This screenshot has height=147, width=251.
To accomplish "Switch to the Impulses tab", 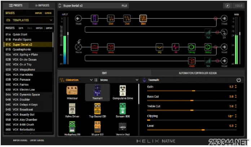I will (x=42, y=5).
